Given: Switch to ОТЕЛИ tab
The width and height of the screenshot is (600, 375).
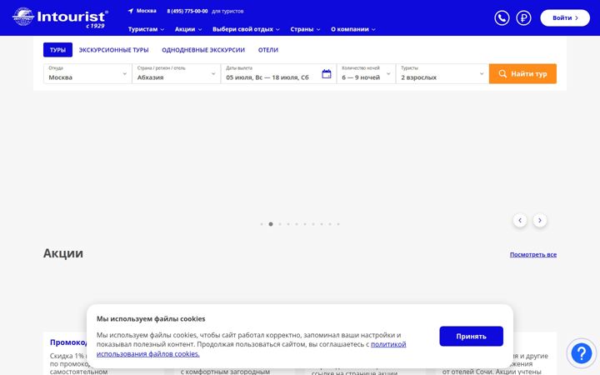Looking at the screenshot, I should coord(267,50).
